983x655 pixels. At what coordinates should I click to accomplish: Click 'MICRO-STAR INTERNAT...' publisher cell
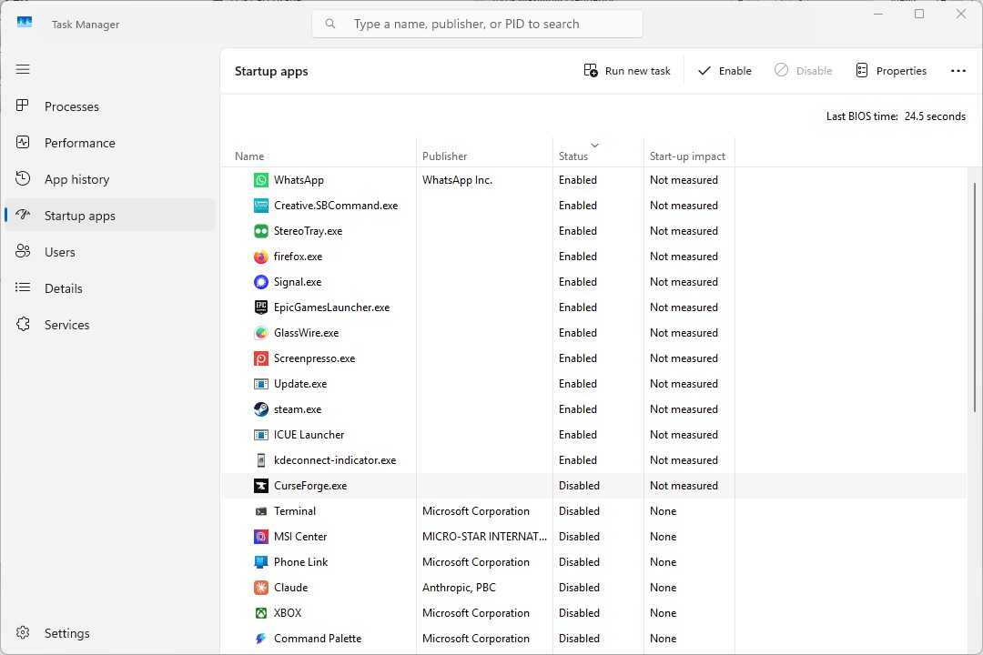[484, 537]
